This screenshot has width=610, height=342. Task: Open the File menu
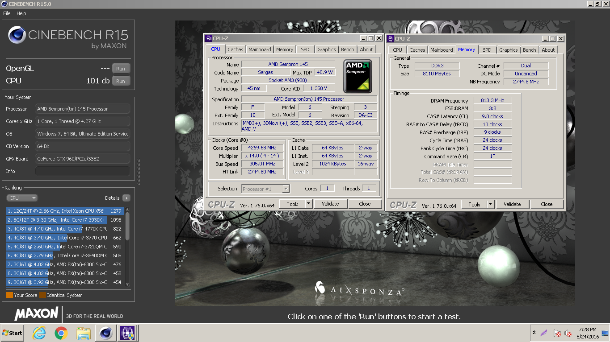tap(7, 13)
